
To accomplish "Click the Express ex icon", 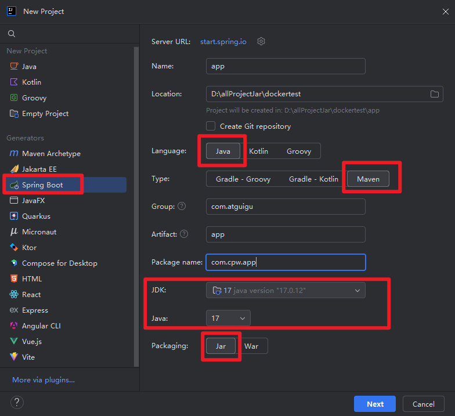I will click(x=14, y=310).
